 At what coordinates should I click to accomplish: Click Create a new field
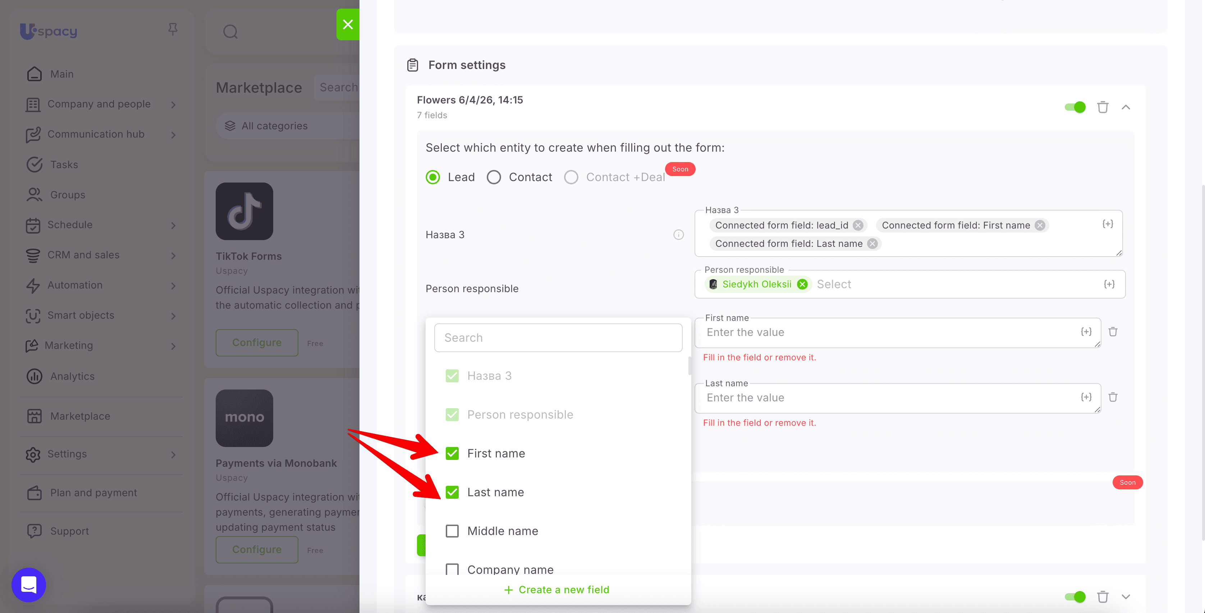click(556, 590)
